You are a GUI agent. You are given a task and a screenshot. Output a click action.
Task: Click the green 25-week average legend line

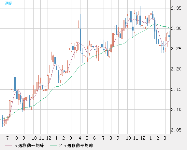[x=53, y=145]
